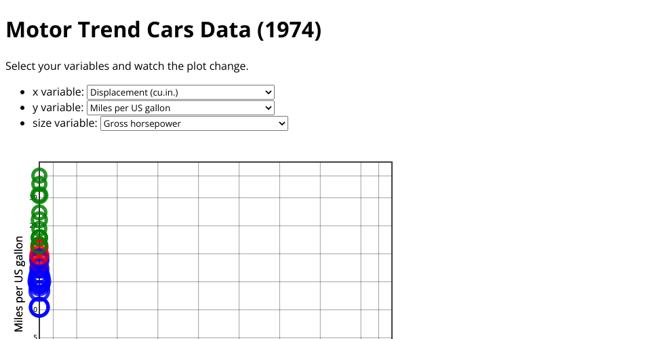Click the chevron arrow of the y variable select
651x339 pixels.
pos(269,108)
